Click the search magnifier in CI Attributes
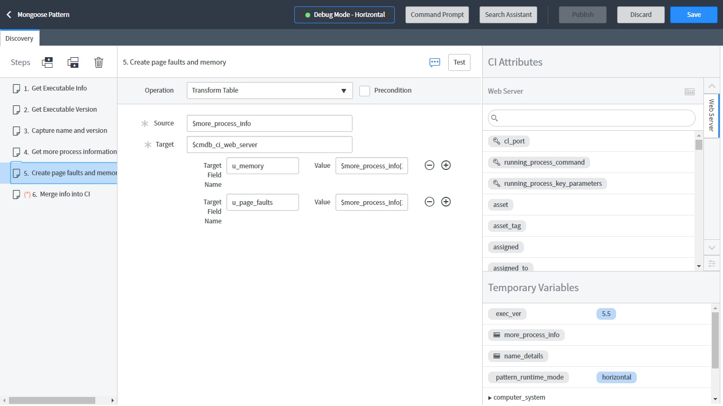Viewport: 723px width, 406px height. pos(495,118)
